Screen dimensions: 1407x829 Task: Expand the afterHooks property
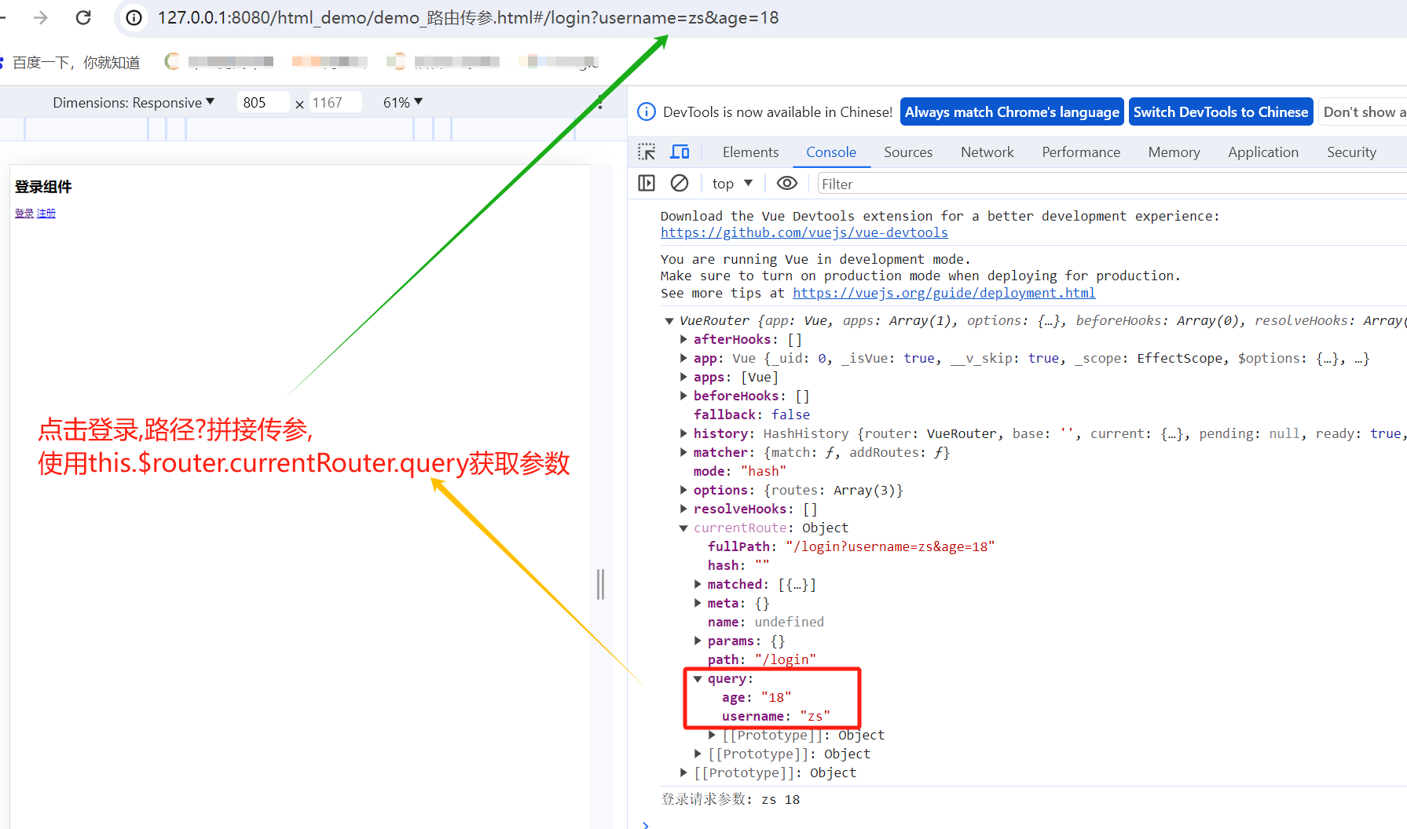pos(683,339)
